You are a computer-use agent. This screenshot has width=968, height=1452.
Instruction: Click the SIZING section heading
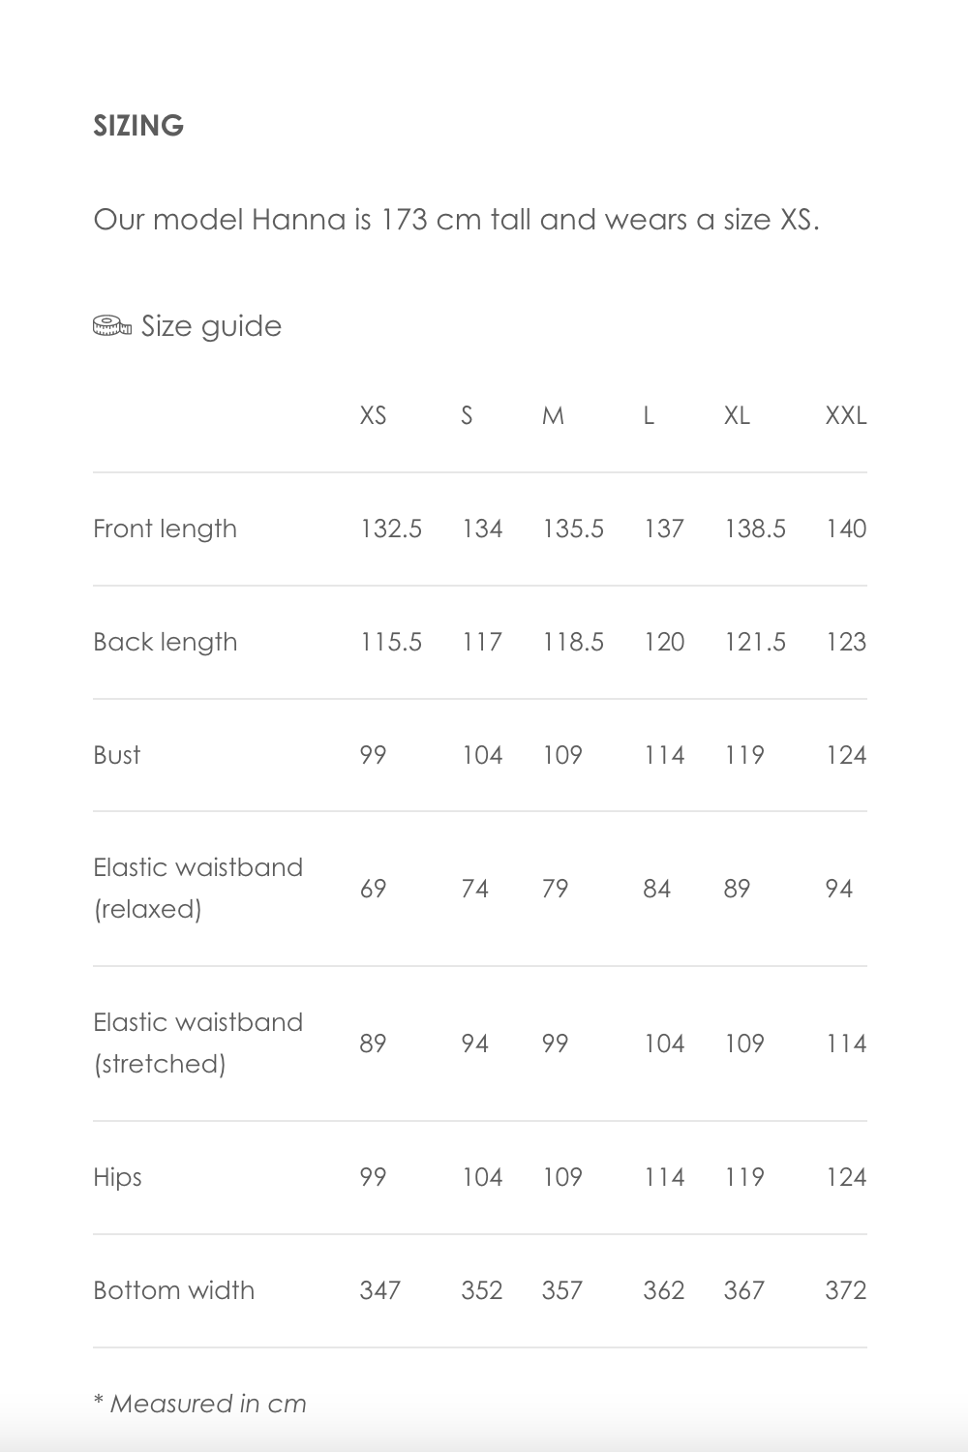138,126
